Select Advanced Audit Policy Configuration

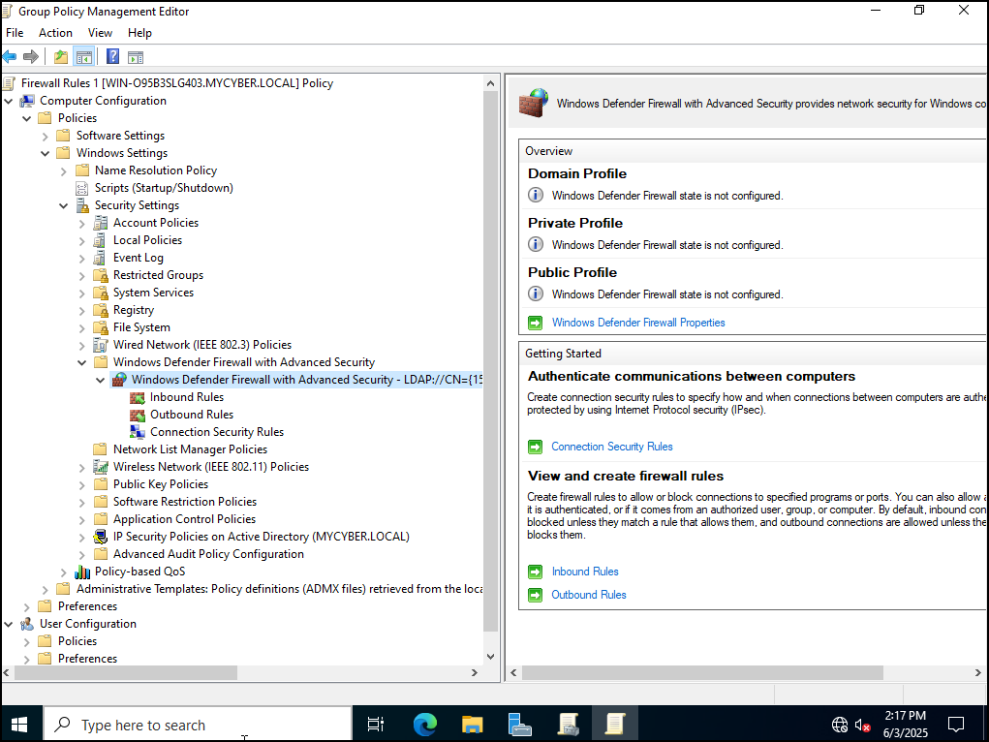click(x=208, y=554)
